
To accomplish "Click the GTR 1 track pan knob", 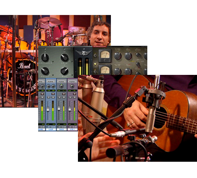I will point(72,86).
